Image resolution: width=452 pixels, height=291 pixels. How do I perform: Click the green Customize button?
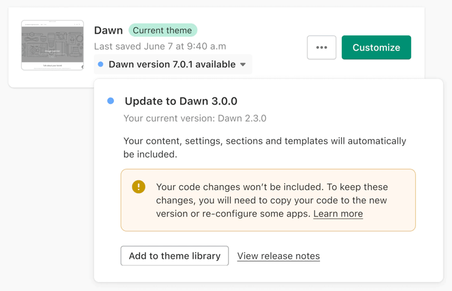point(376,47)
